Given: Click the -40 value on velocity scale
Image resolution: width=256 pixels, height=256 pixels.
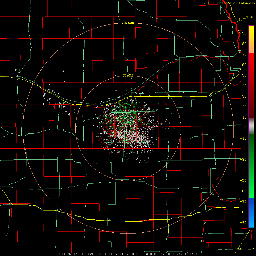Looking at the screenshot, I should point(243,170).
